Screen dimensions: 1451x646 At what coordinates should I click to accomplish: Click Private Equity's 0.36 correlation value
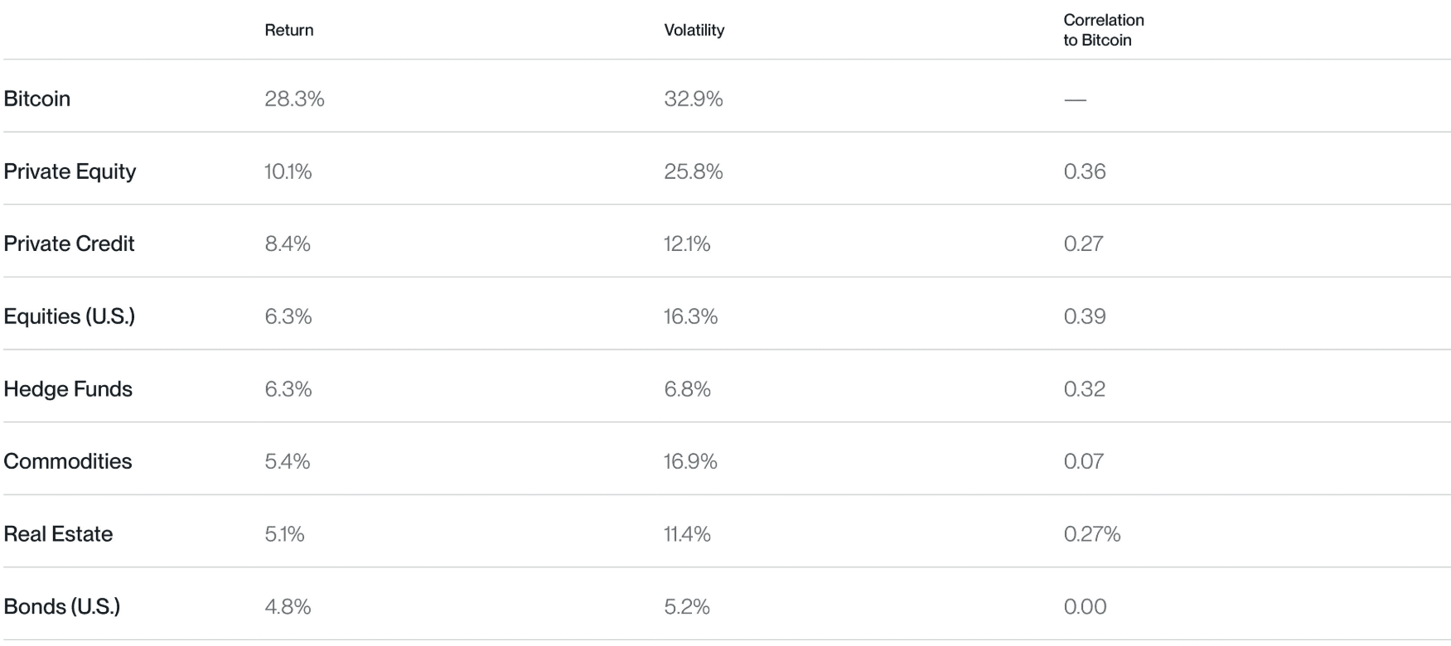point(1085,171)
